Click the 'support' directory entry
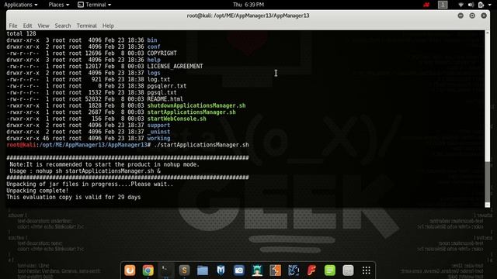Image resolution: width=497 pixels, height=279 pixels. pyautogui.click(x=158, y=126)
